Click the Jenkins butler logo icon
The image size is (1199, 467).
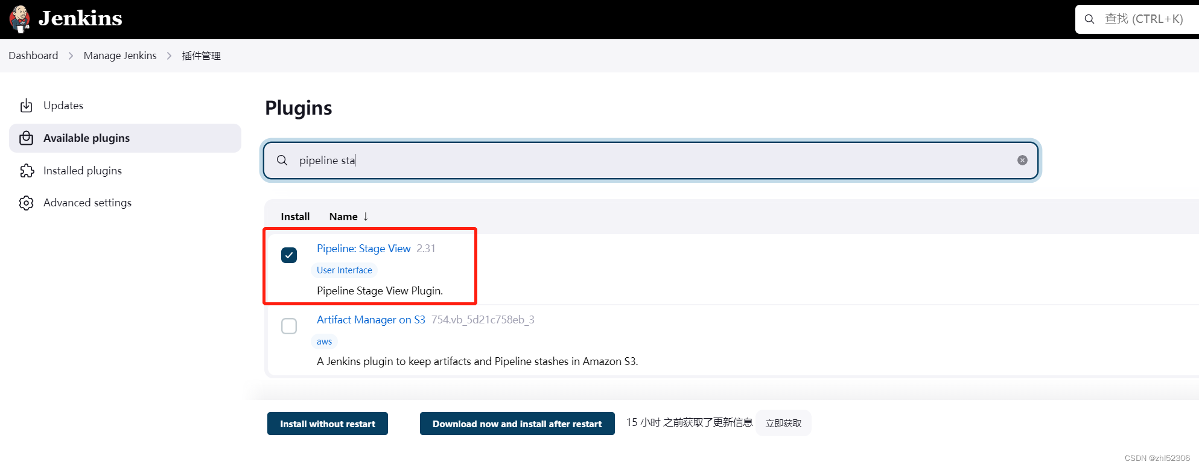pyautogui.click(x=20, y=19)
